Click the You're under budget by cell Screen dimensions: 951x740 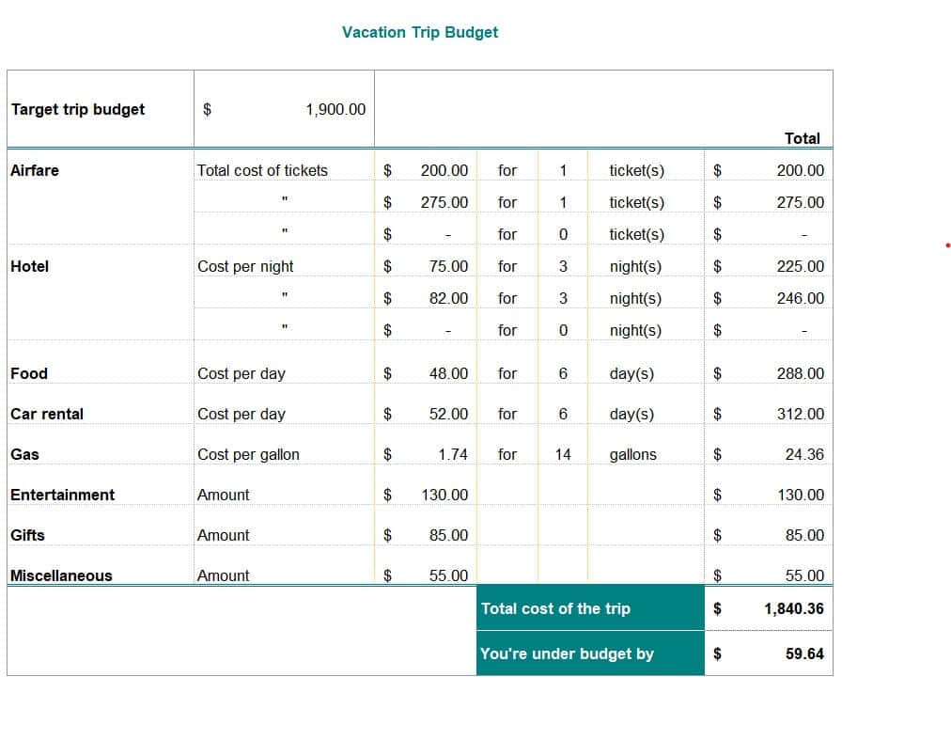567,653
